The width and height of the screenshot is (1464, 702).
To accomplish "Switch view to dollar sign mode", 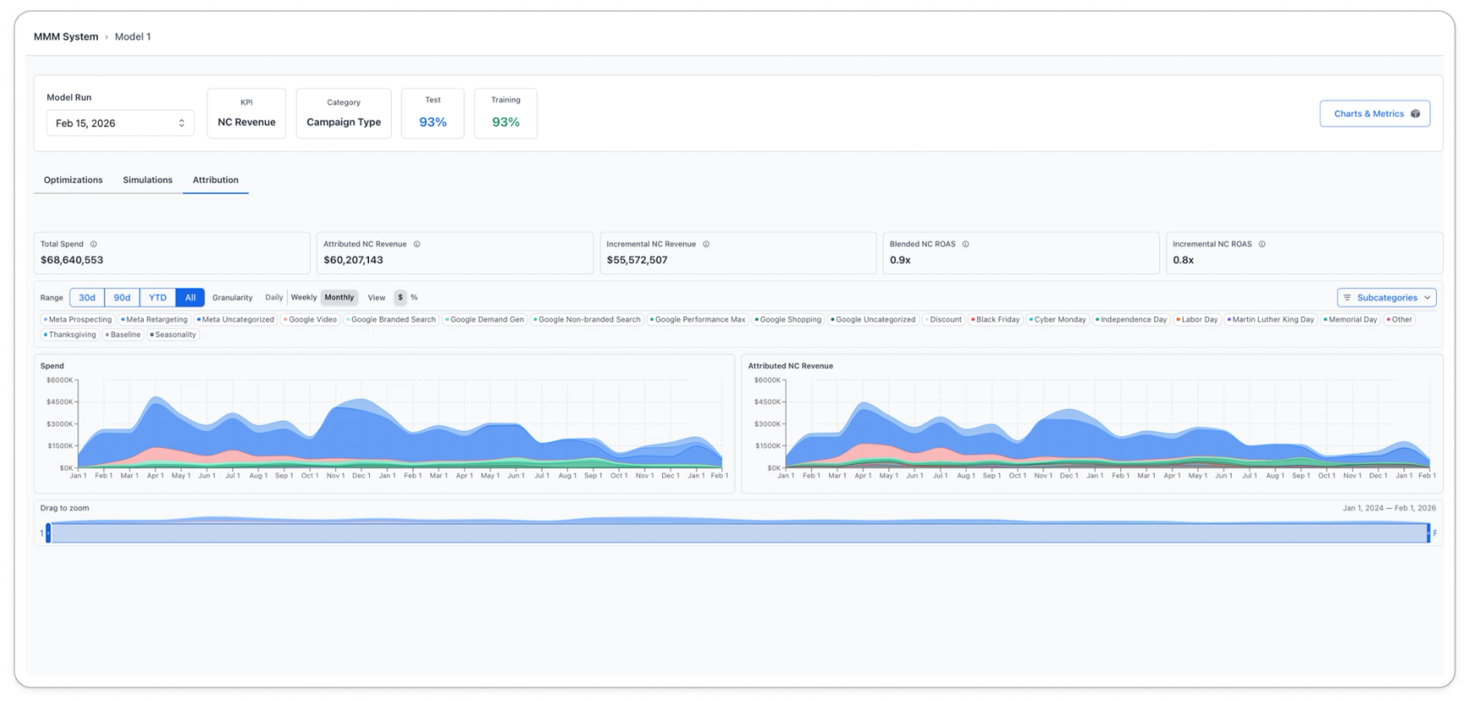I will tap(400, 298).
